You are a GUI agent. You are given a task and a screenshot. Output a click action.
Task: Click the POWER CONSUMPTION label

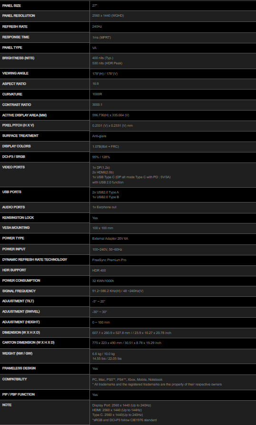tap(21, 281)
